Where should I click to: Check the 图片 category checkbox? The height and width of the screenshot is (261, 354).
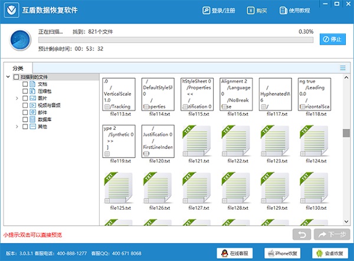(x=25, y=98)
